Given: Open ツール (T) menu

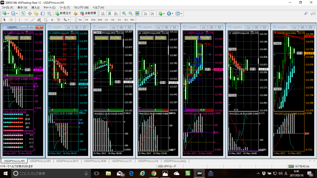Looking at the screenshot, I should coord(65,7).
